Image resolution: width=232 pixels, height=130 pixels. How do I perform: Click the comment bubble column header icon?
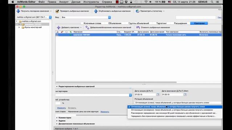pyautogui.click(x=66, y=32)
